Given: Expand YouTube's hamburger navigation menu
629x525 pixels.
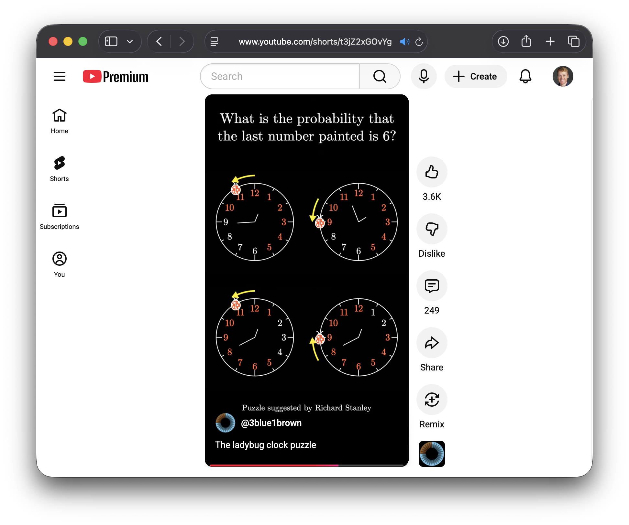Looking at the screenshot, I should [59, 76].
